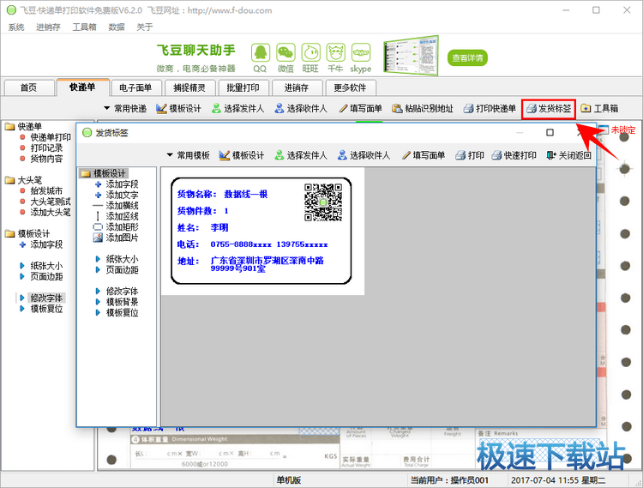Click 打印 in 发货标签 window toolbar
The image size is (643, 488).
pyautogui.click(x=470, y=155)
